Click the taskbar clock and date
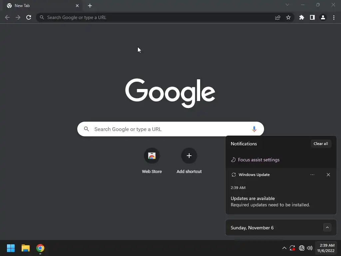The image size is (341, 256). coord(326,248)
